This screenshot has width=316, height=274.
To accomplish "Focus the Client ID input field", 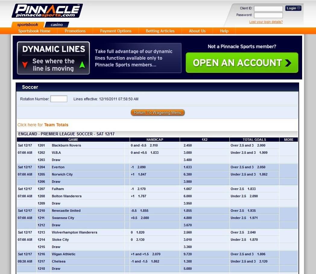I will pos(268,8).
